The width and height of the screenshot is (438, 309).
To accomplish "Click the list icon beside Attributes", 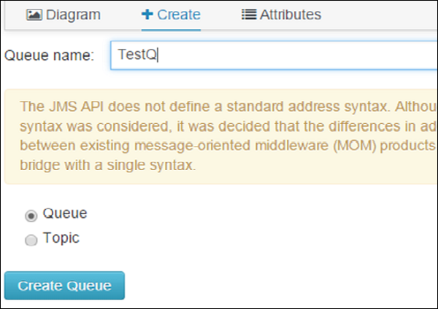I will click(x=248, y=15).
